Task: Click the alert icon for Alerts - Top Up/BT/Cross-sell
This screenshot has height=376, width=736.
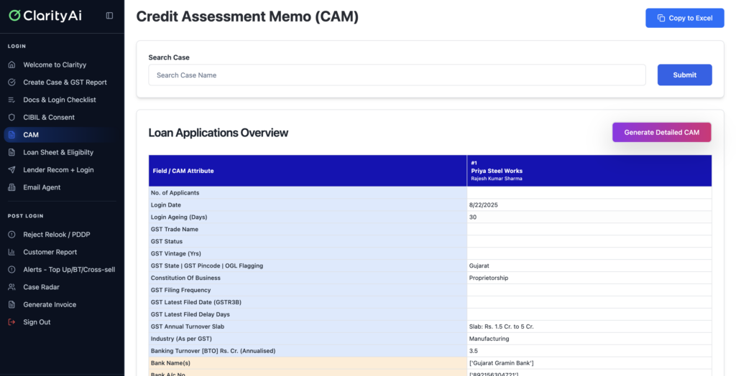Action: coord(11,270)
